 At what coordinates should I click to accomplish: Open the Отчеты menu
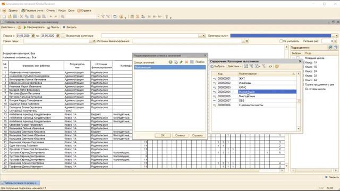click(51, 11)
